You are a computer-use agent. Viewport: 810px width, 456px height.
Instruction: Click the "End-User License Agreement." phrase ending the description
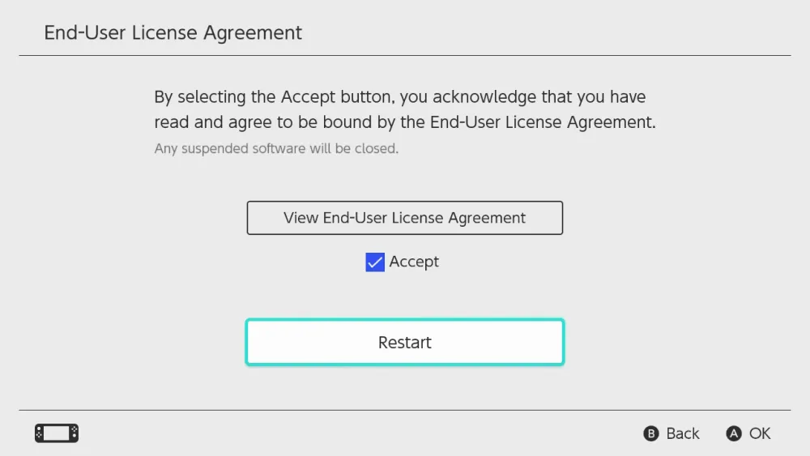pos(551,123)
